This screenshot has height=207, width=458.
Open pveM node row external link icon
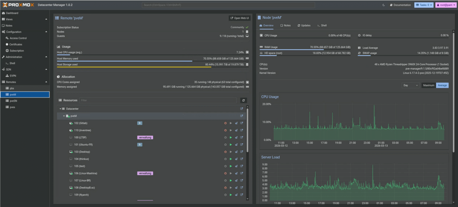pos(241,116)
